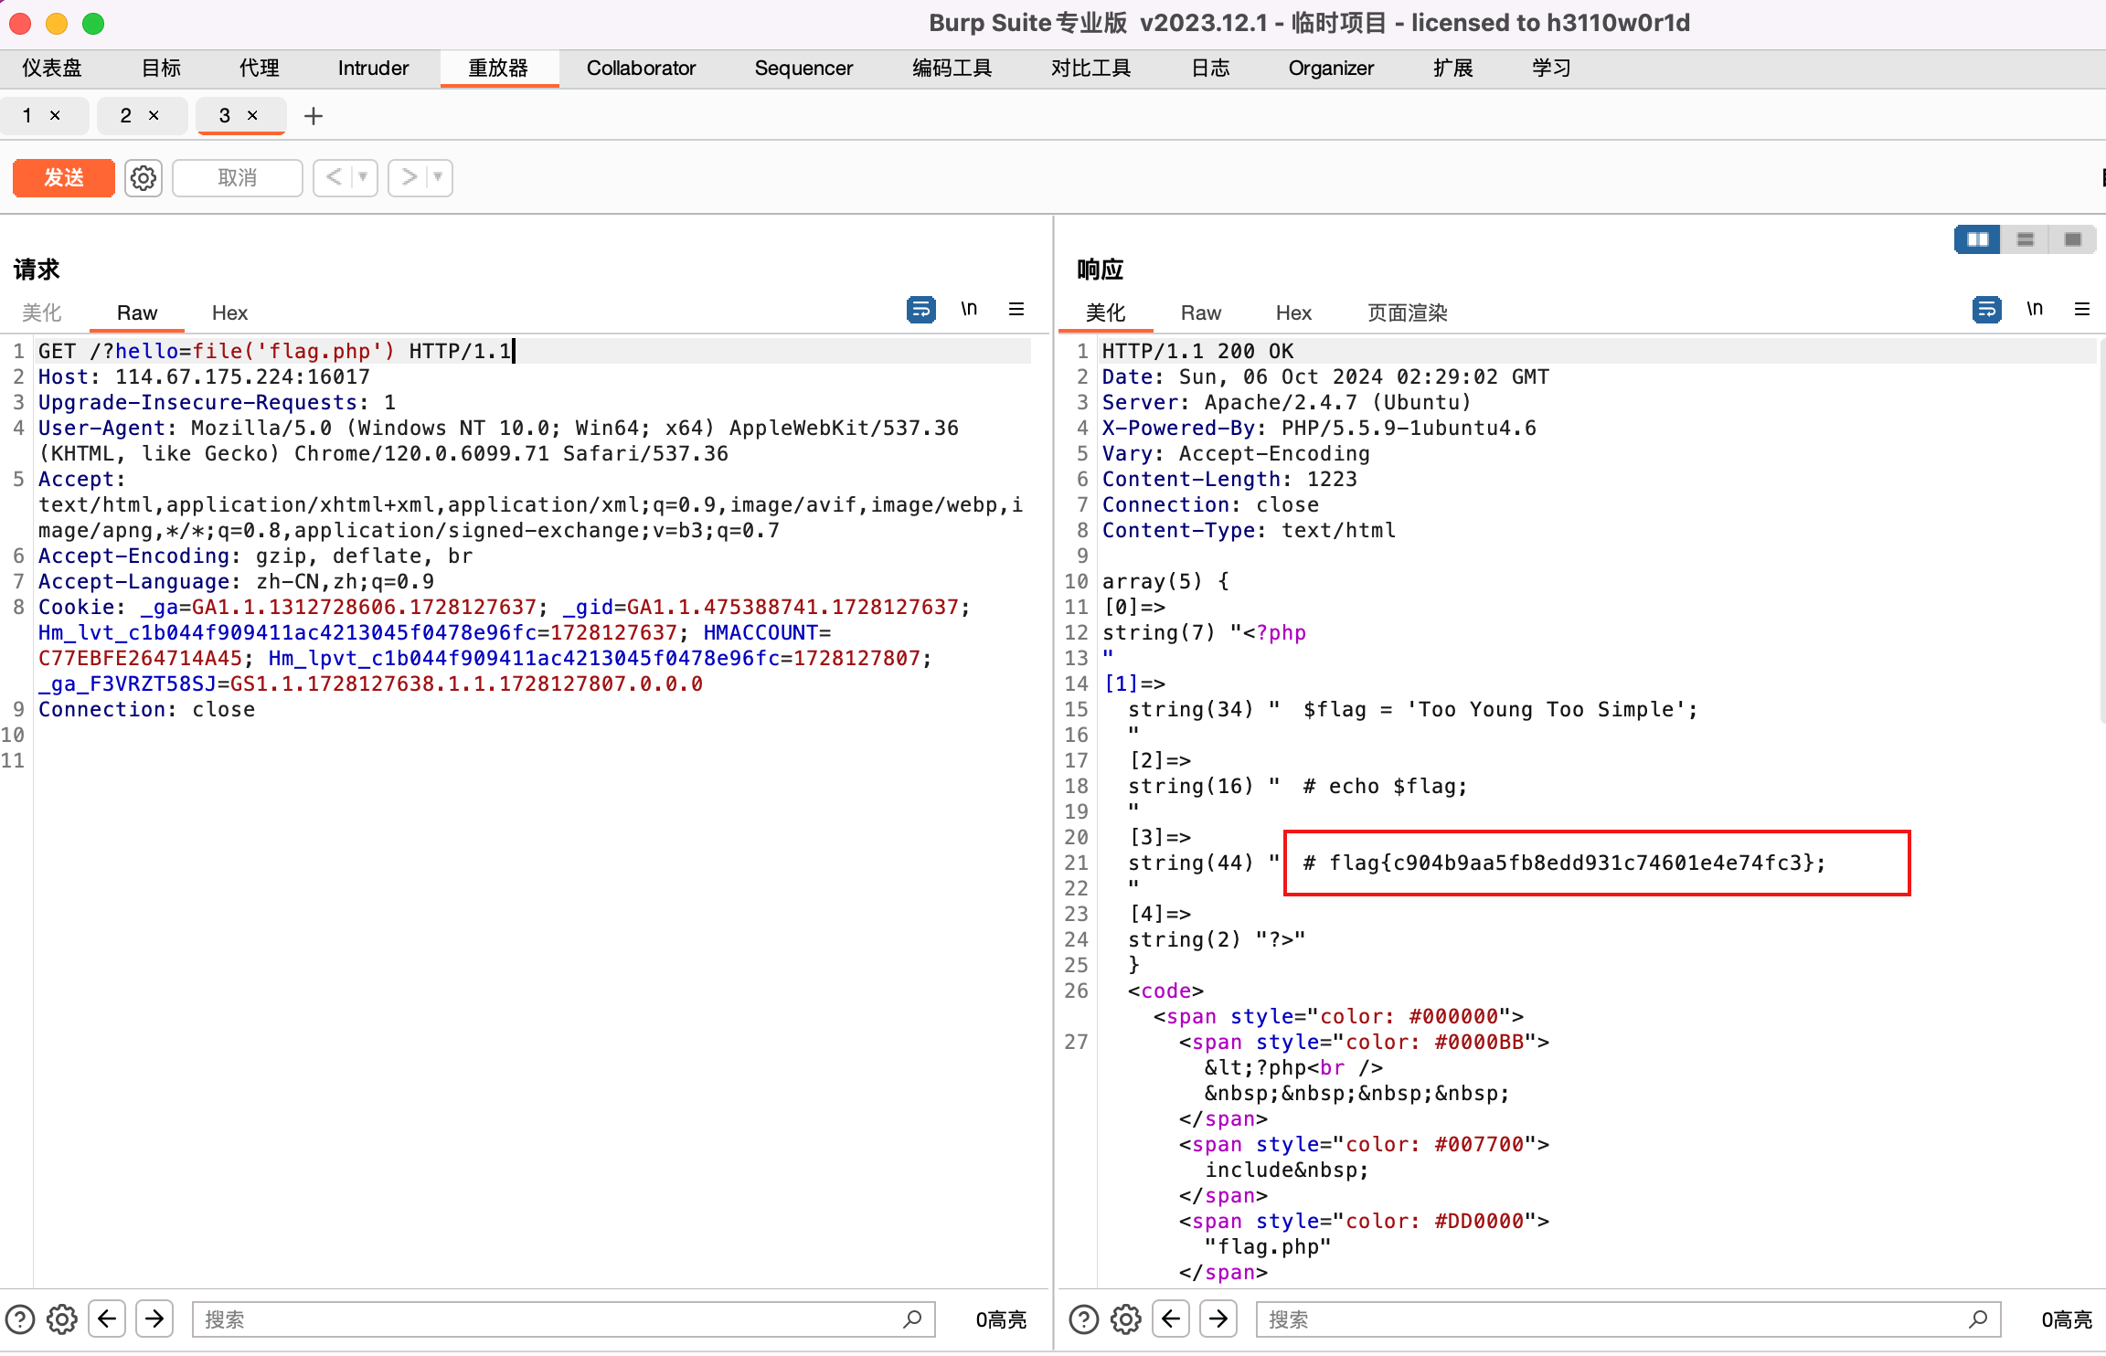Click request search help question icon

pos(20,1319)
